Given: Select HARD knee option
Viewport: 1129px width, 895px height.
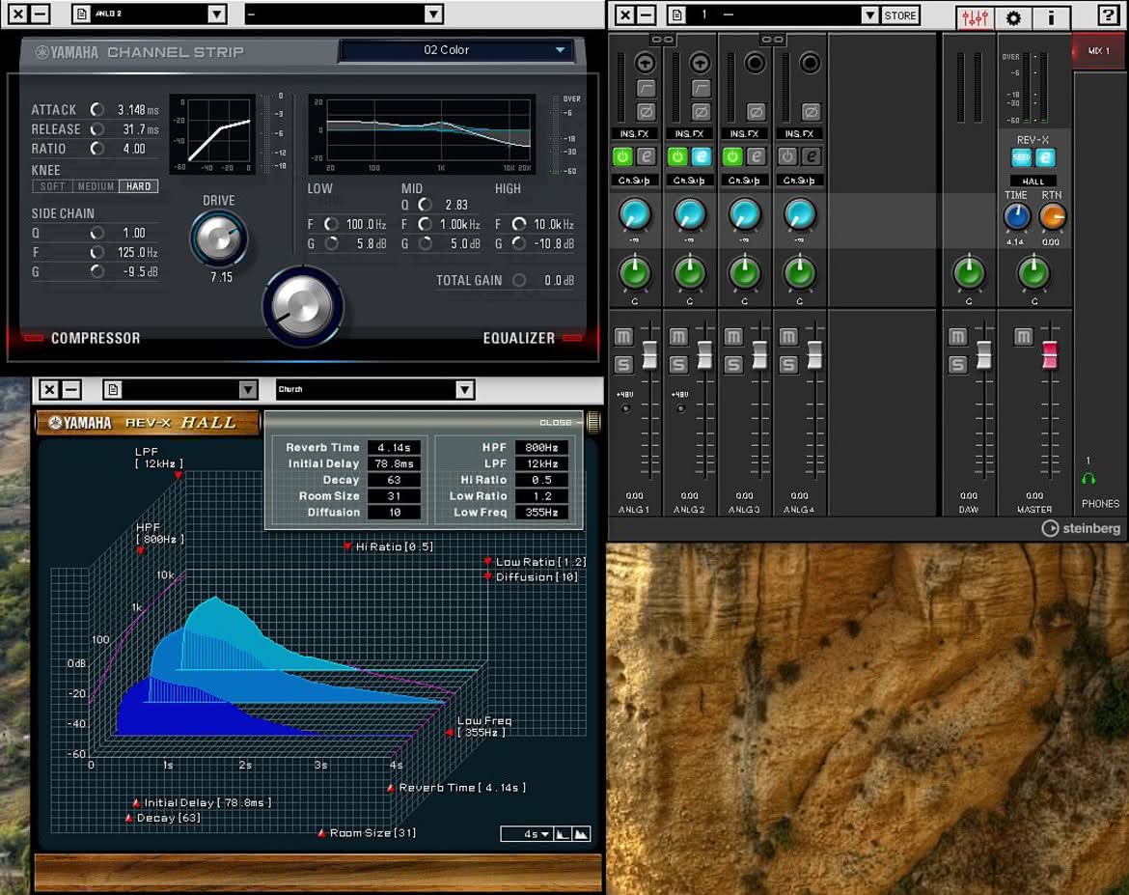Looking at the screenshot, I should (x=138, y=186).
